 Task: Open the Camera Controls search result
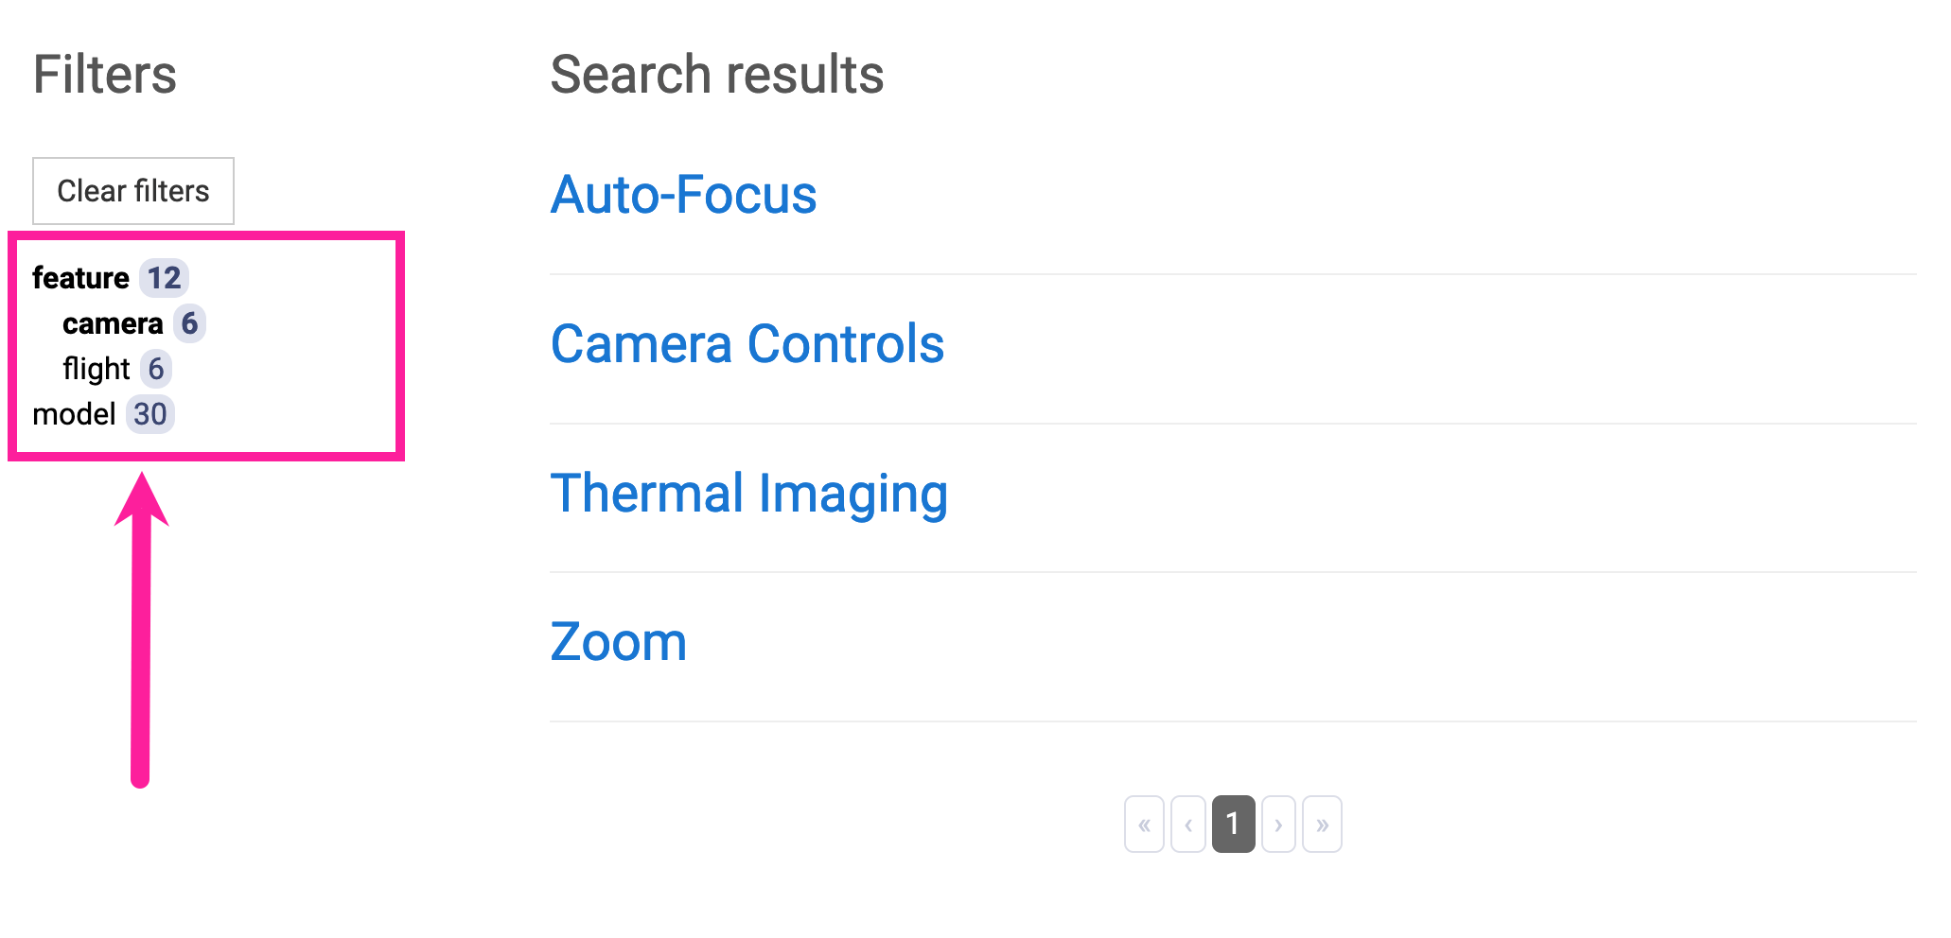point(747,343)
